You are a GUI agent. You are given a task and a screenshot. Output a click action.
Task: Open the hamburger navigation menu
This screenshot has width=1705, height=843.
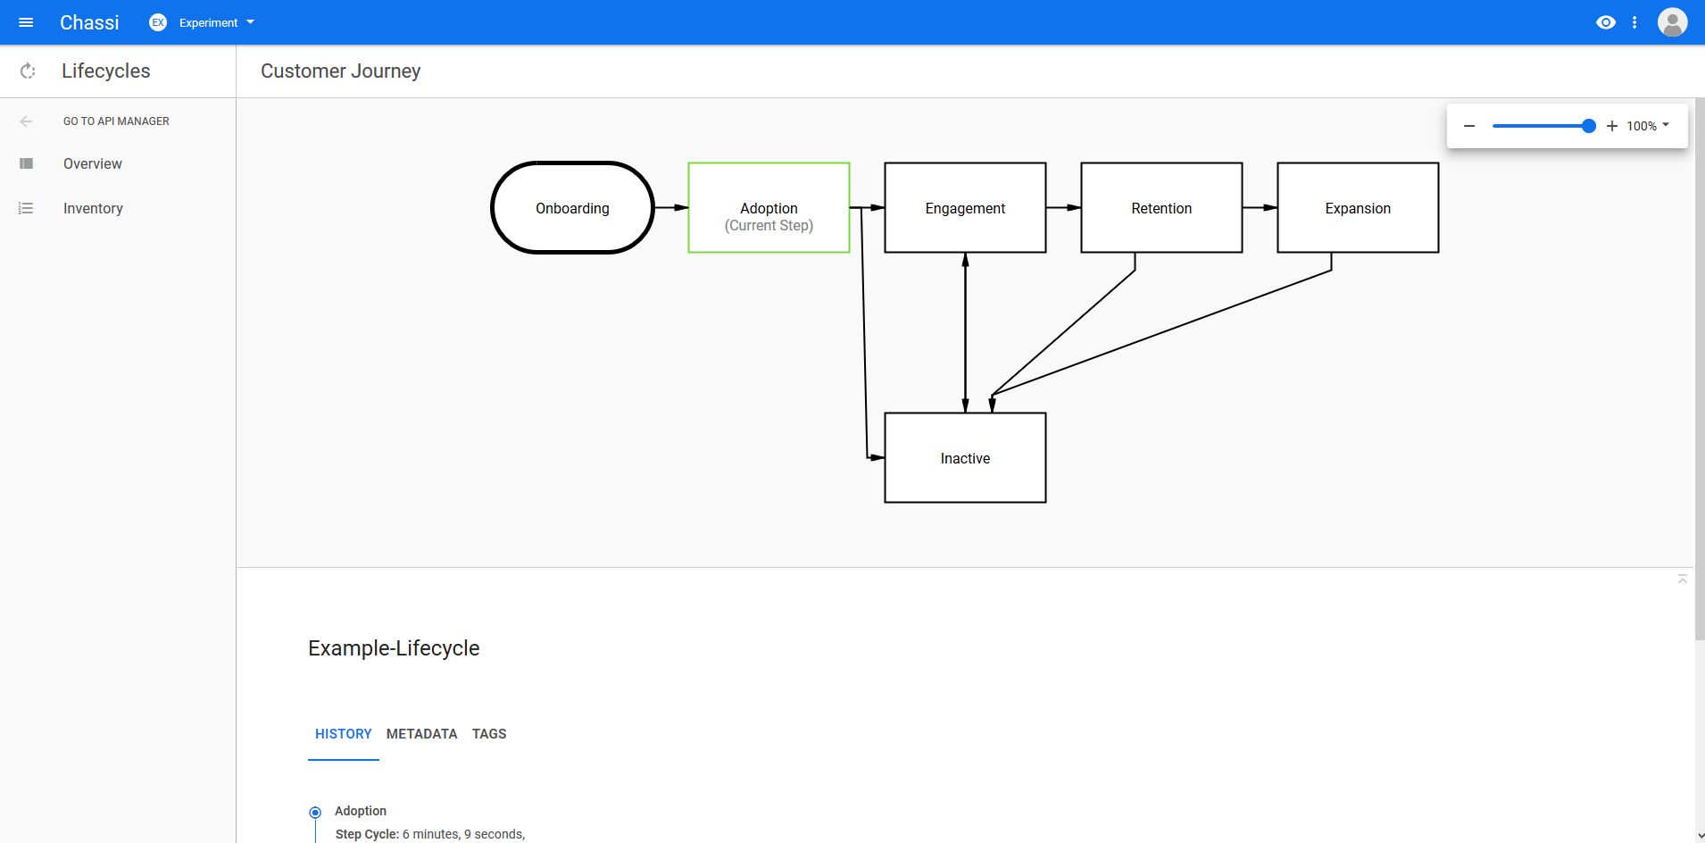26,22
